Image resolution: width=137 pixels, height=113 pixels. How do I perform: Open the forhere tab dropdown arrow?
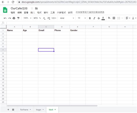point(30,110)
